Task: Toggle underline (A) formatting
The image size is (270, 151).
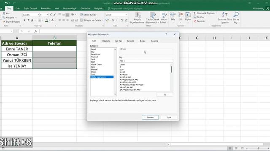Action: pos(32,21)
